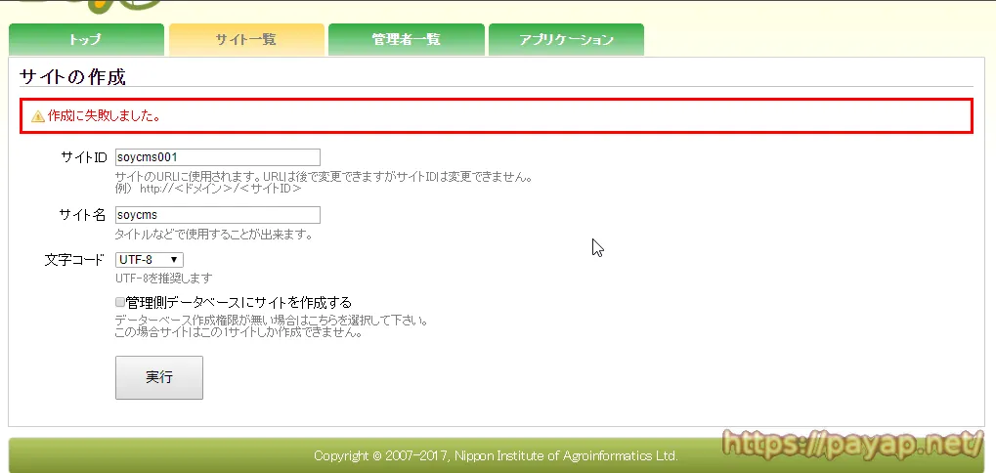
Task: Click the 作成に失敗しました error message
Action: [105, 116]
